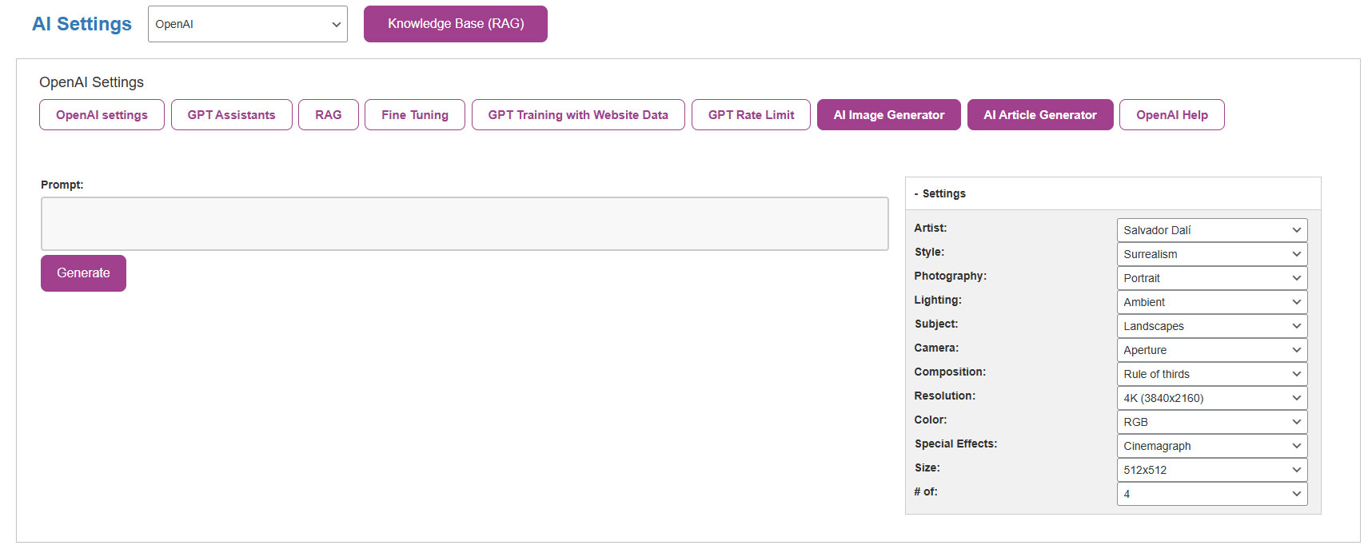This screenshot has height=549, width=1372.
Task: Collapse the Settings panel header
Action: coord(943,193)
